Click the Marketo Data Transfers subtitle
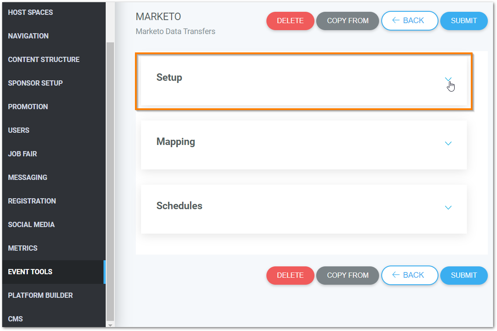497x331 pixels. coord(175,31)
